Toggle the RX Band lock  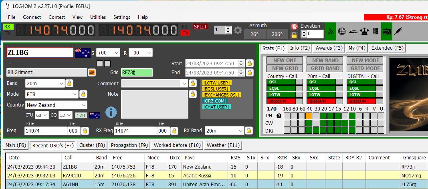click(249, 131)
